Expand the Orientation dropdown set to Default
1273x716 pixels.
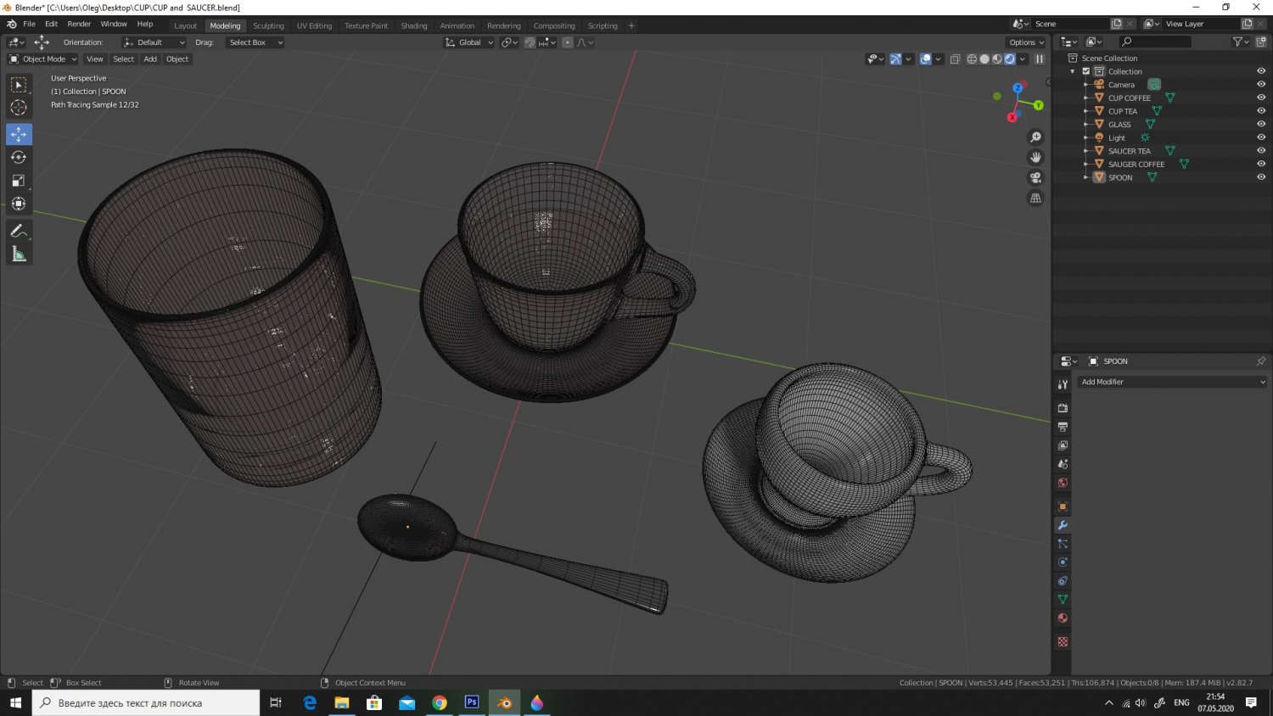tap(154, 42)
